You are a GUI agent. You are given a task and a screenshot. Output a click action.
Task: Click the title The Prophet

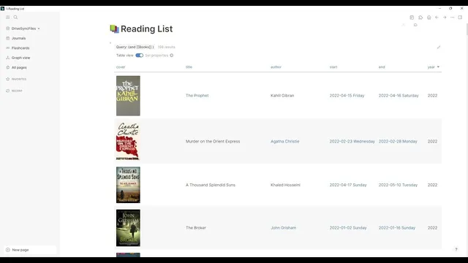point(197,96)
